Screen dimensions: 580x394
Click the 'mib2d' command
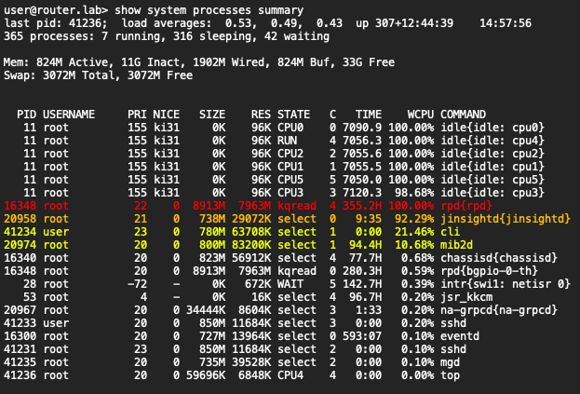tap(456, 245)
